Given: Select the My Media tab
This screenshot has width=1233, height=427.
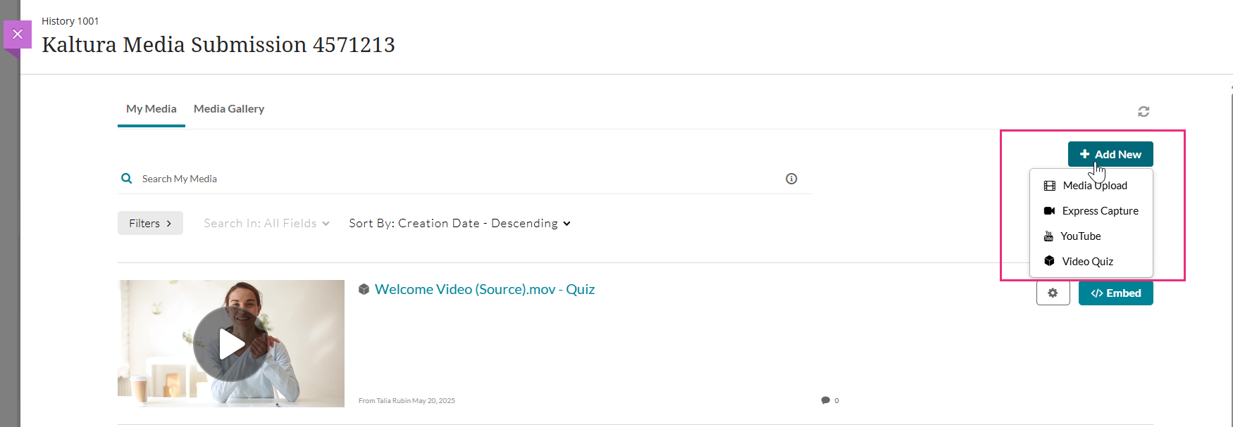Looking at the screenshot, I should 151,109.
